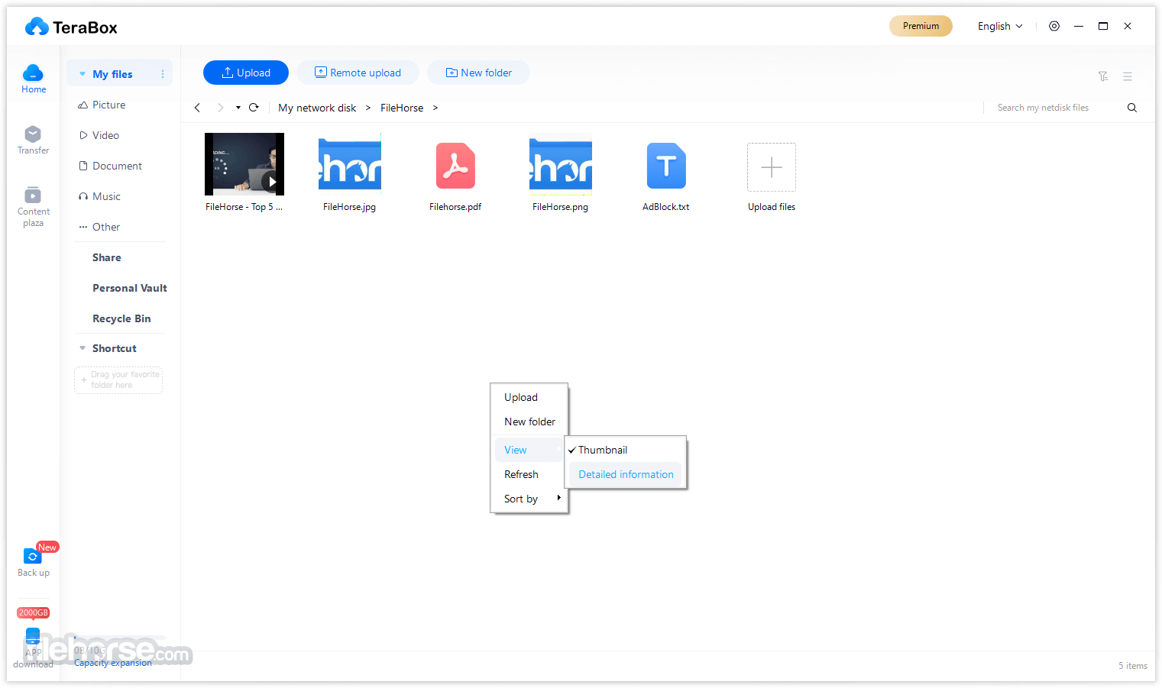Click the AdBlock.txt file name

pyautogui.click(x=666, y=207)
